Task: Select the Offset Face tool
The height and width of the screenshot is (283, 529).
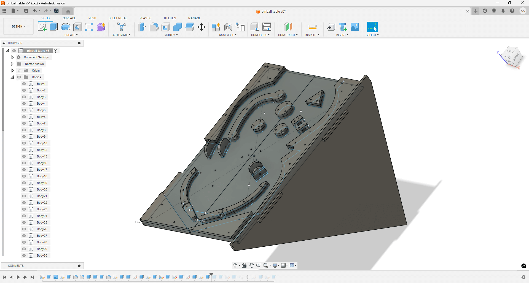Action: pos(190,27)
